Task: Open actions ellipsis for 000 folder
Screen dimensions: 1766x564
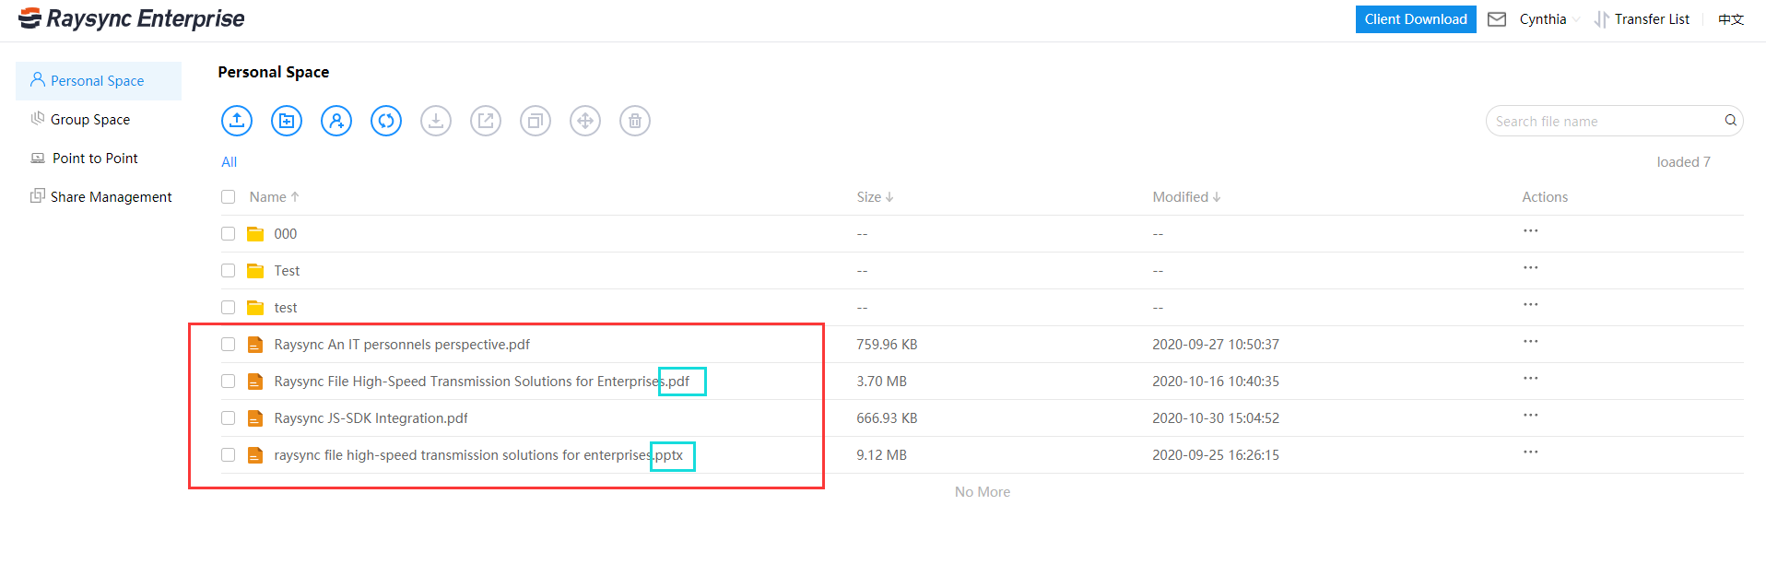Action: click(1531, 230)
